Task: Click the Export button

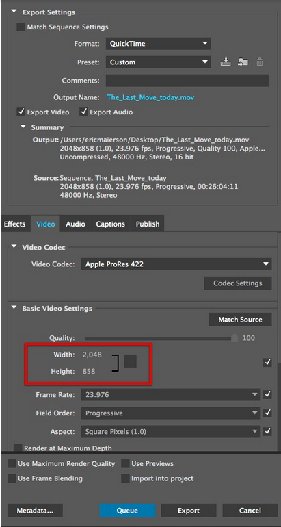Action: [189, 510]
